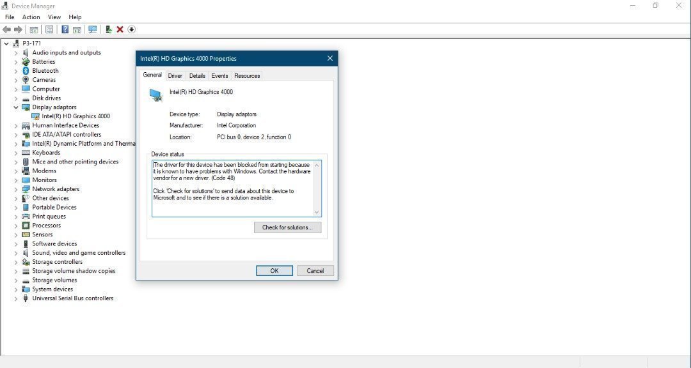Open the File menu
Viewport: 691px width, 368px height.
click(10, 17)
